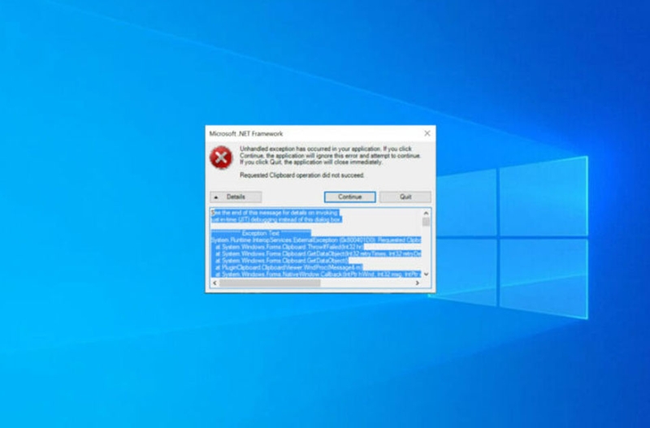
Task: Click the Continue button
Action: tap(350, 197)
